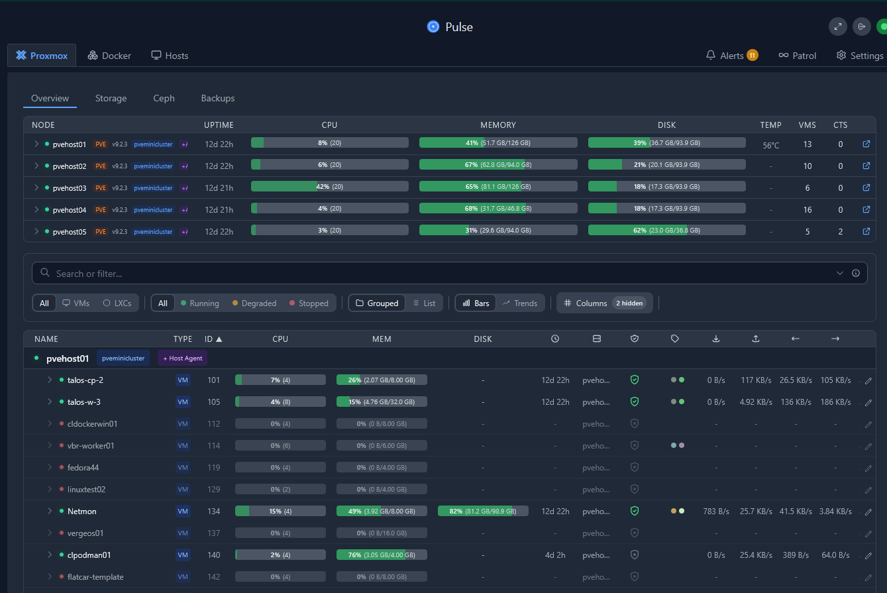Open pvehost03 external link icon

[866, 188]
